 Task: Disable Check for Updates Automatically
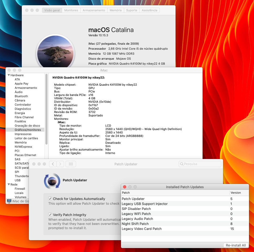50,199
